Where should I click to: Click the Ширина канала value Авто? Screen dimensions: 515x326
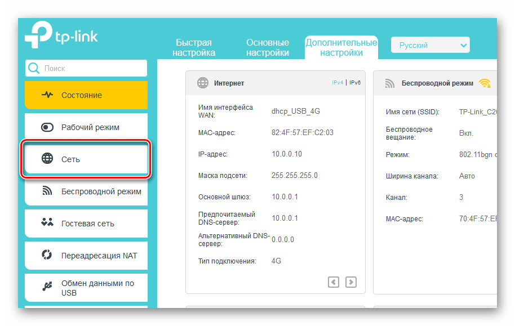click(x=467, y=176)
